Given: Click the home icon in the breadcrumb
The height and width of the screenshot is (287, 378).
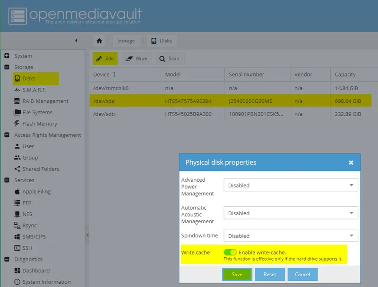Looking at the screenshot, I should 99,41.
